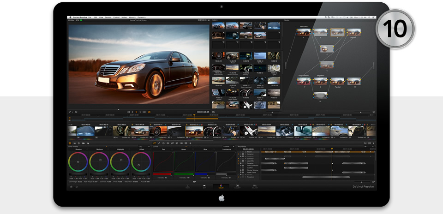Viewport: 443px width, 214px height.
Task: Click the Apple logo in menu bar
Action: point(71,17)
